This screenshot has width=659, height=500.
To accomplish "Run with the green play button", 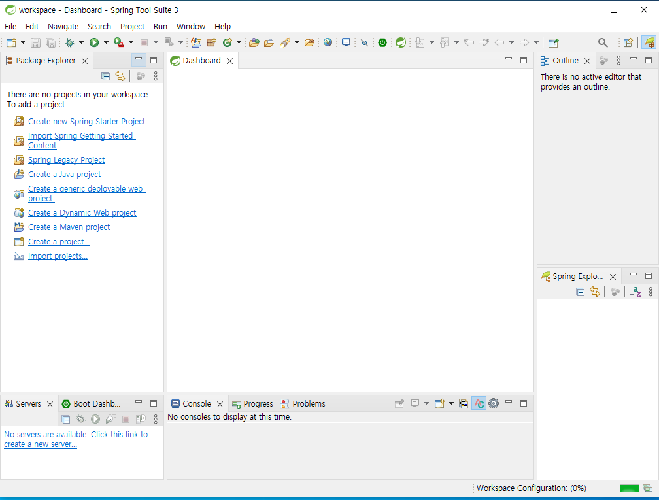I will point(94,42).
